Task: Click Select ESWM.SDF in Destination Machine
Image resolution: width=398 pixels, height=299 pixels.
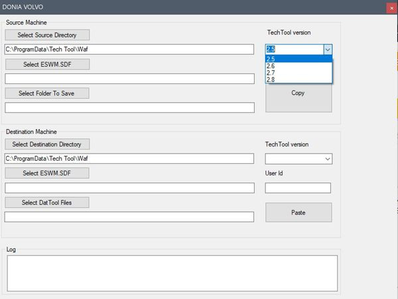Action: pyautogui.click(x=46, y=173)
